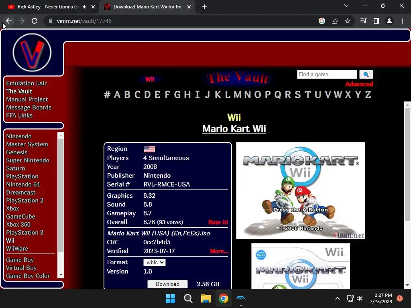
Task: Open Chrome three-dot menu
Action: tap(402, 21)
